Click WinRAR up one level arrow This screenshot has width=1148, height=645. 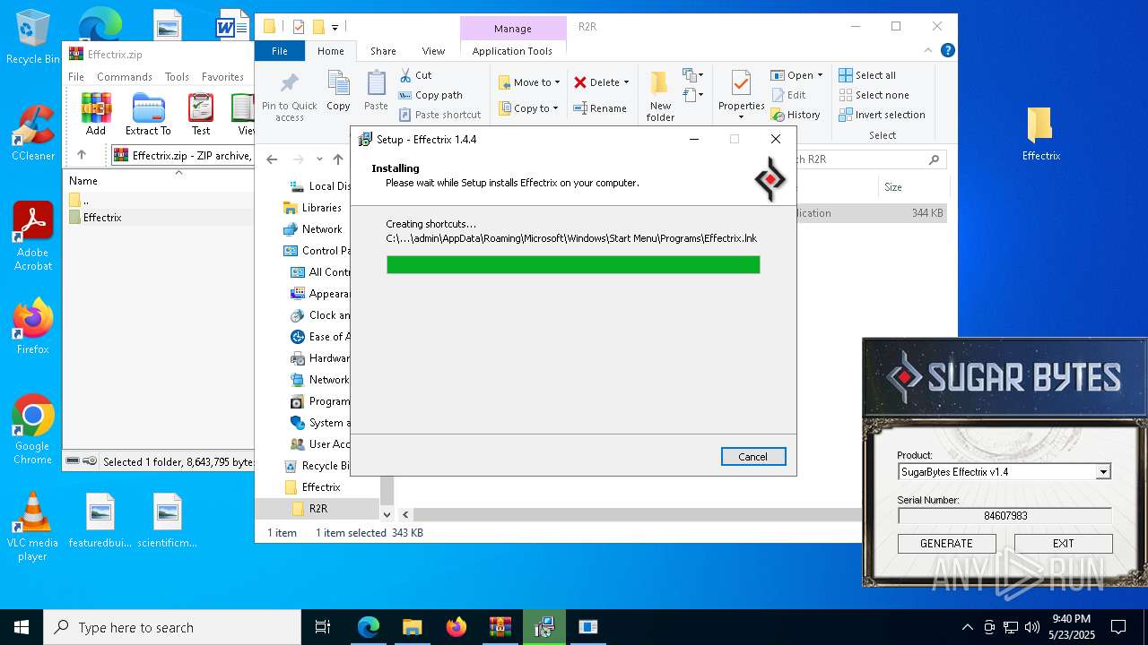coord(82,155)
